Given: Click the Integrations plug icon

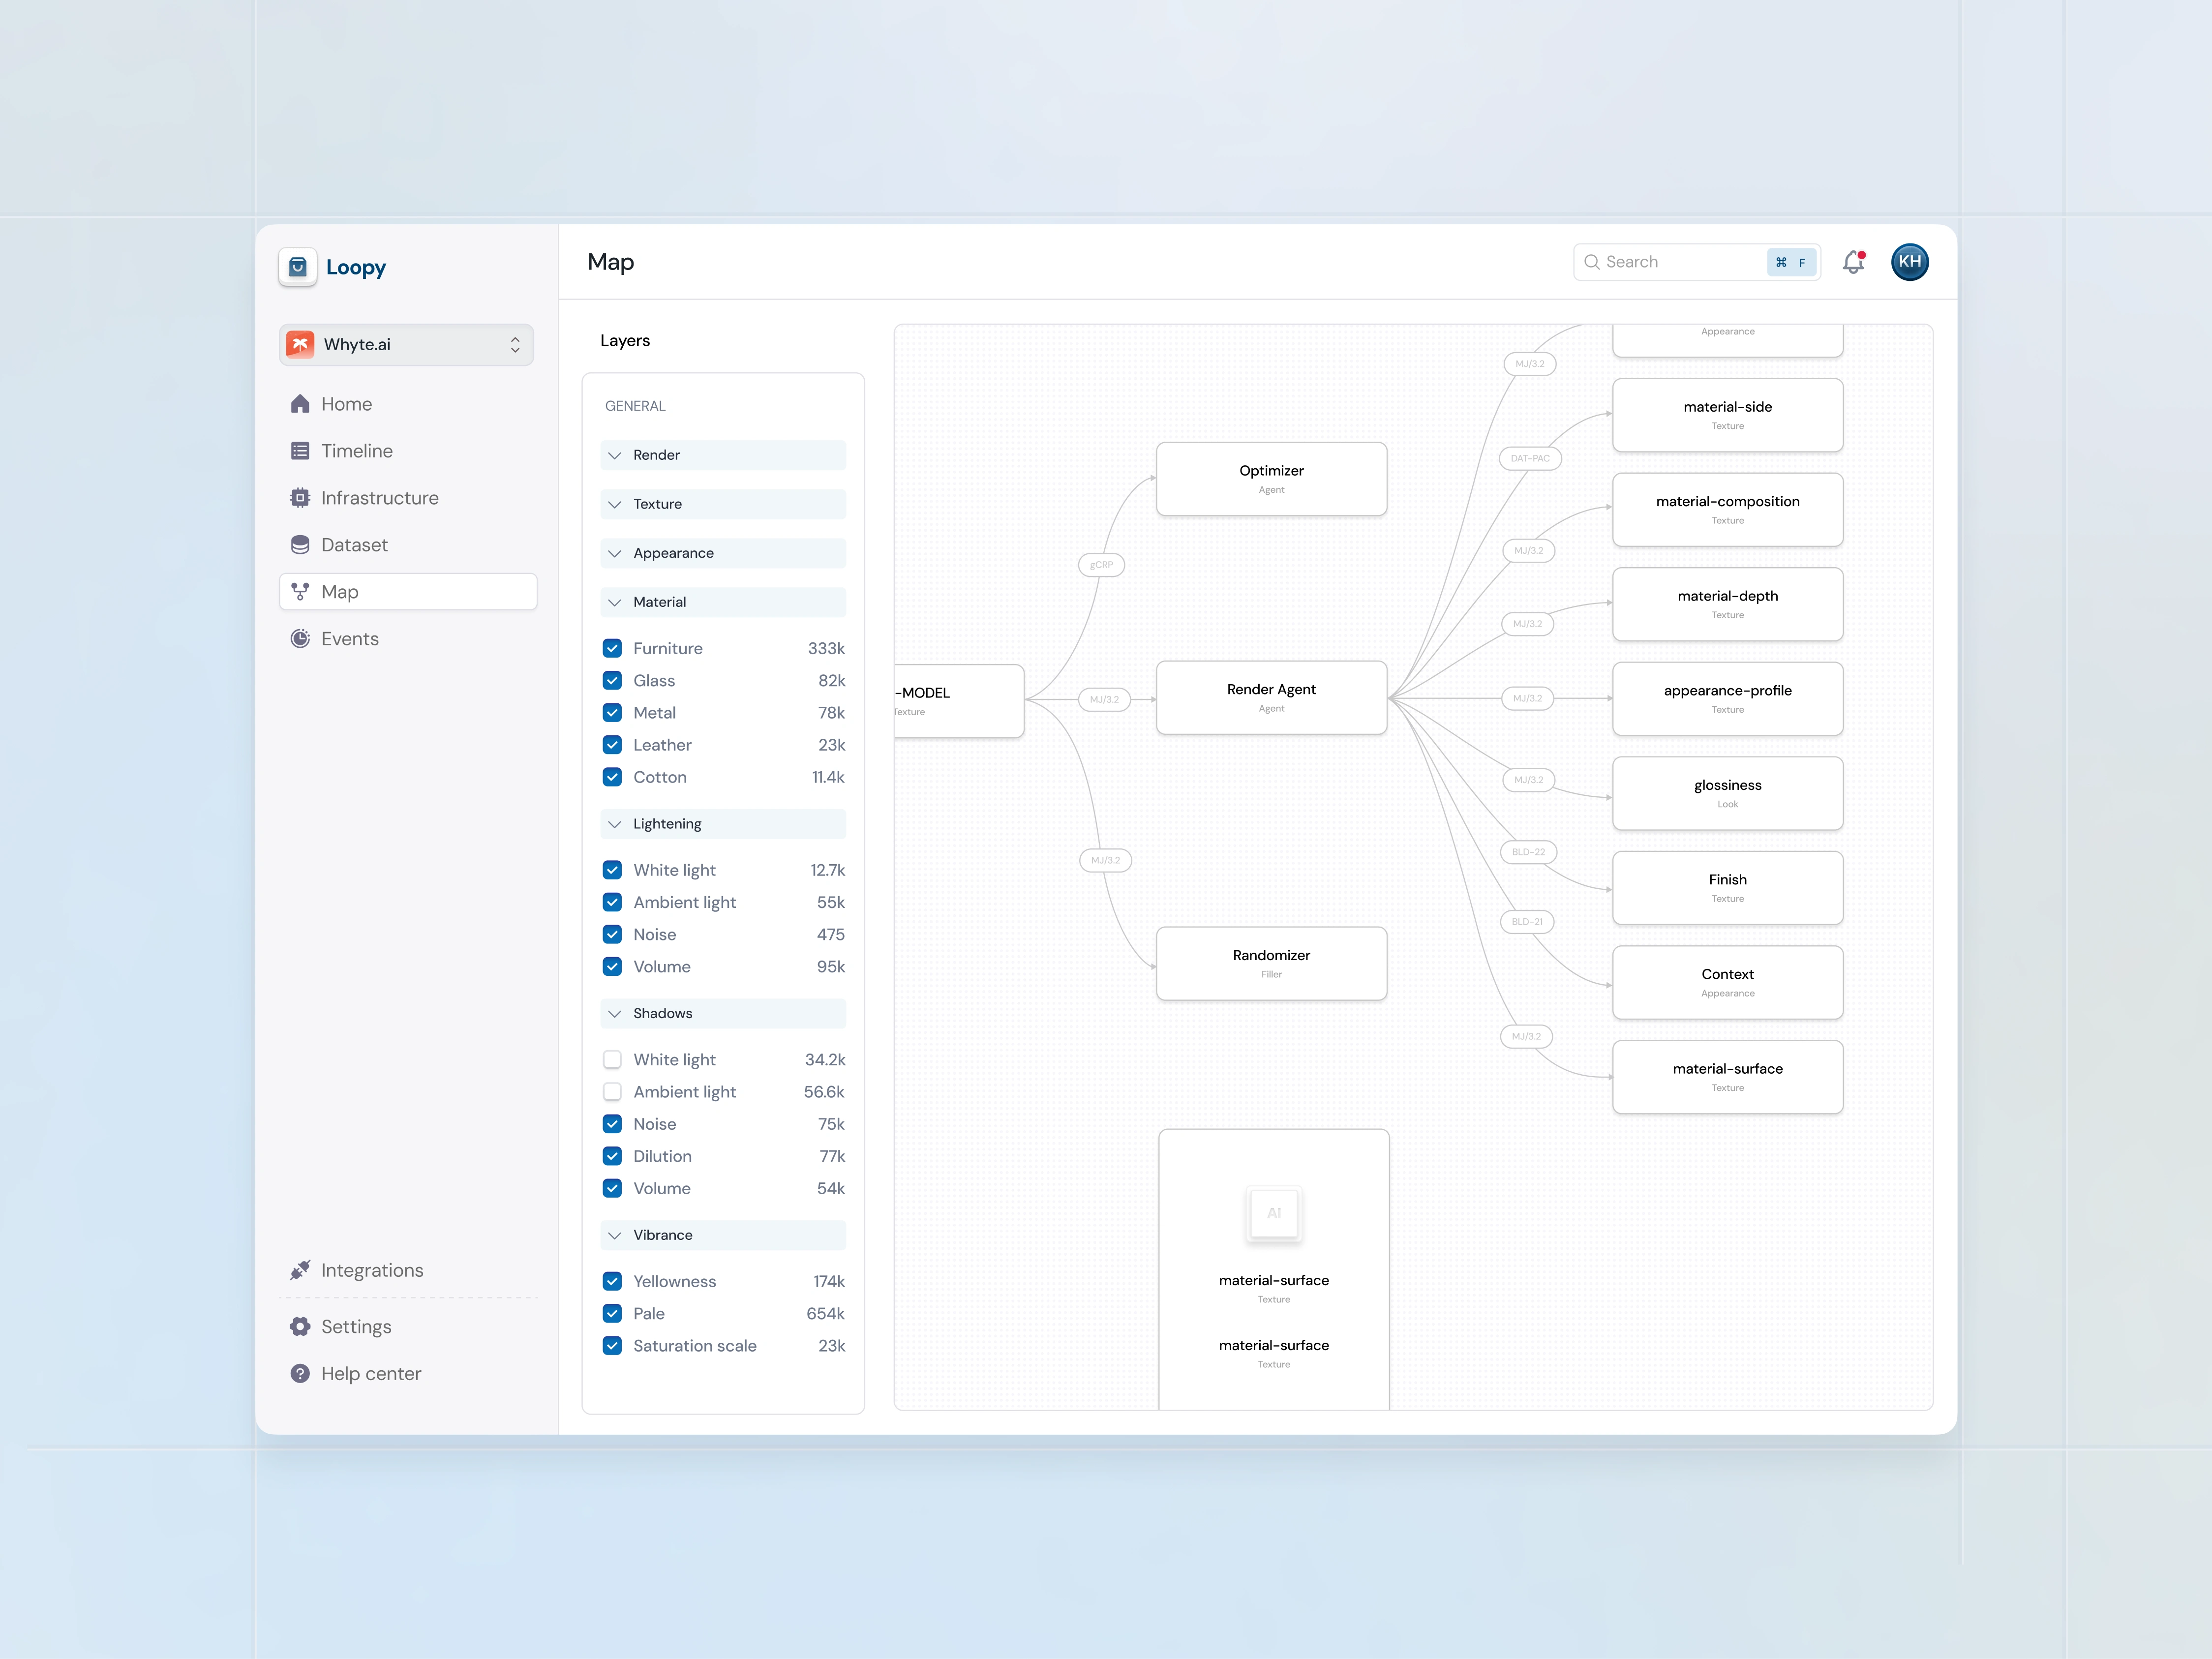Looking at the screenshot, I should tap(300, 1270).
